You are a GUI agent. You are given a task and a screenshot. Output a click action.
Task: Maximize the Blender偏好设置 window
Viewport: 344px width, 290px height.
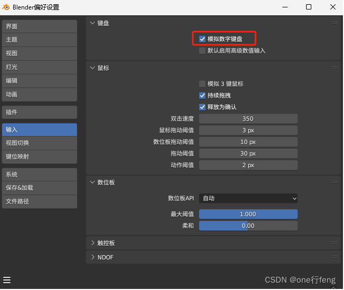309,7
